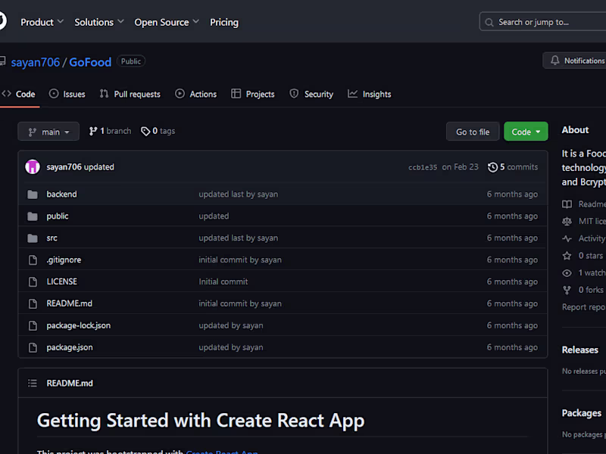Switch to the Issues tab
The image size is (606, 454).
pyautogui.click(x=67, y=94)
